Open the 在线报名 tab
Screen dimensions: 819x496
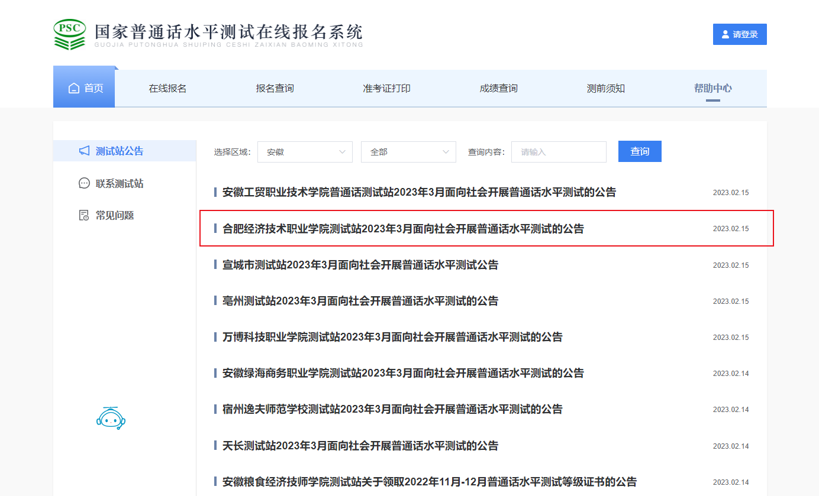coord(167,89)
